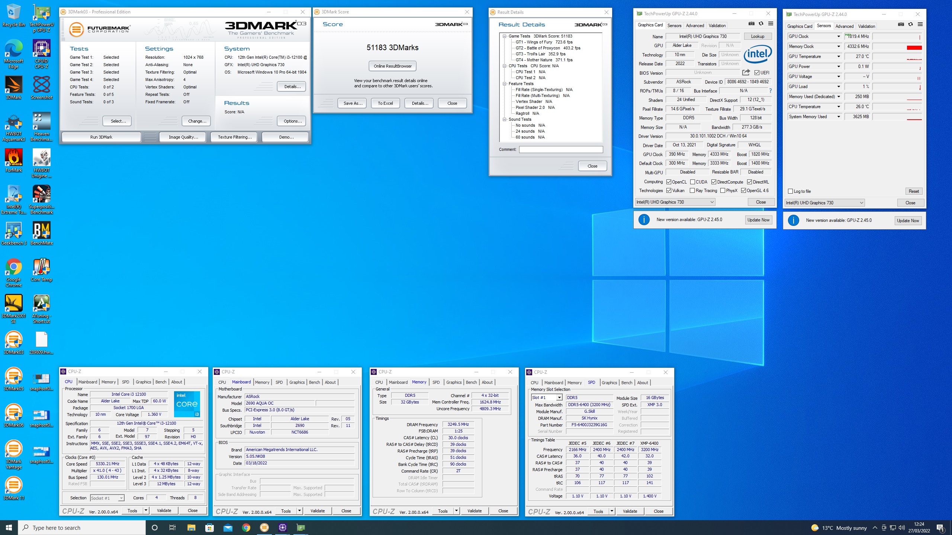Click BIOS export share icon in GPU-Z
The height and width of the screenshot is (535, 952).
(746, 72)
